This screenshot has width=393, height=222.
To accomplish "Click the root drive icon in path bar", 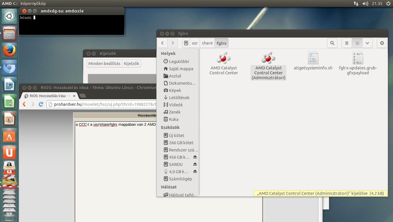I will [x=186, y=43].
